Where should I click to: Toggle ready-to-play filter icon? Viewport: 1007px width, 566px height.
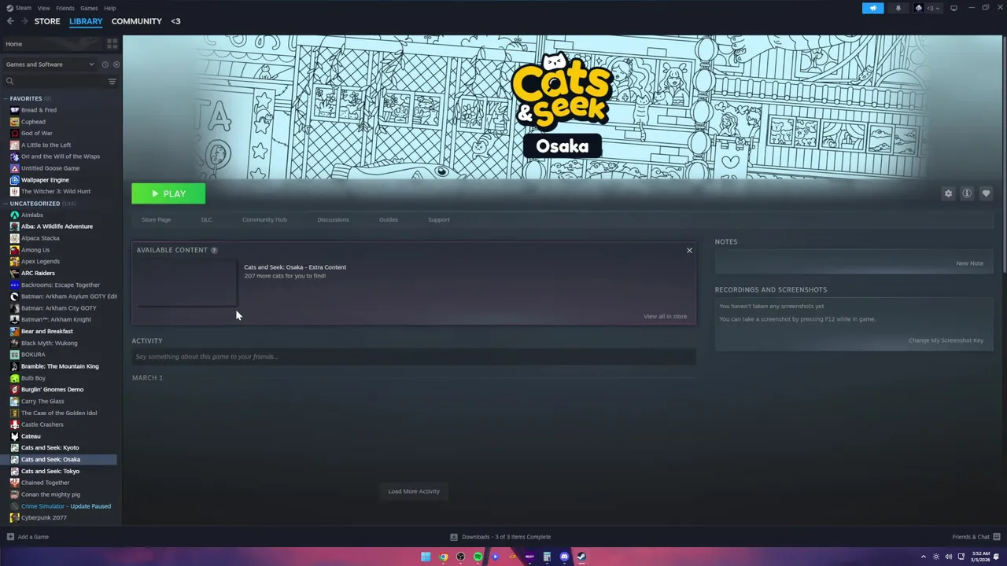(116, 64)
